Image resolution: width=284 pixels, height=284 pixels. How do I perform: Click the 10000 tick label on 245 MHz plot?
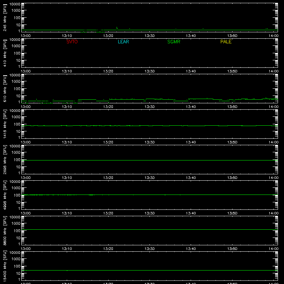15,4
